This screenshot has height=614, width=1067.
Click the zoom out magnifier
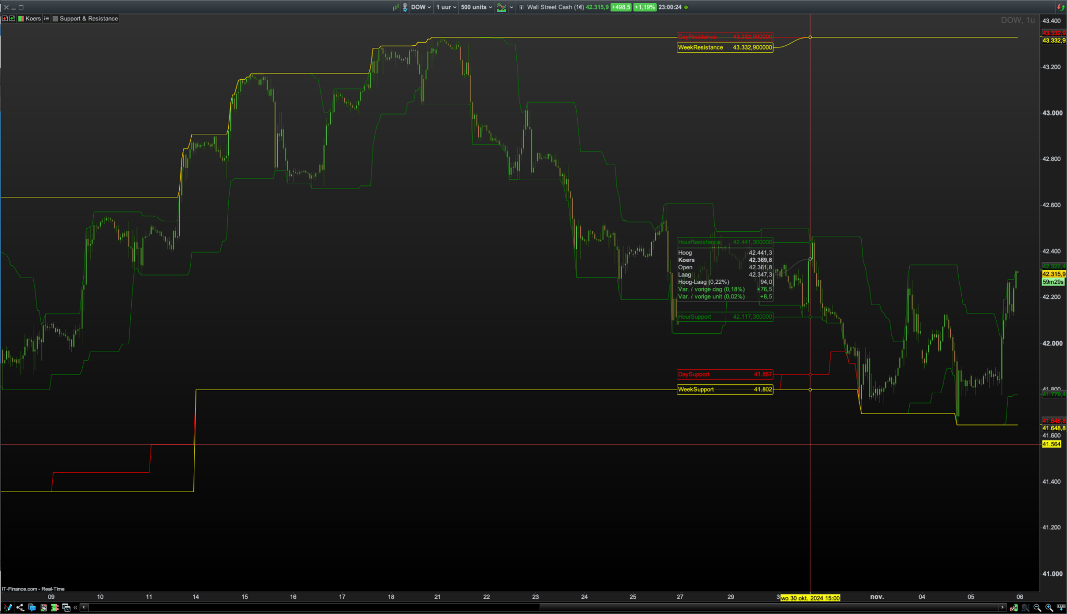1037,608
